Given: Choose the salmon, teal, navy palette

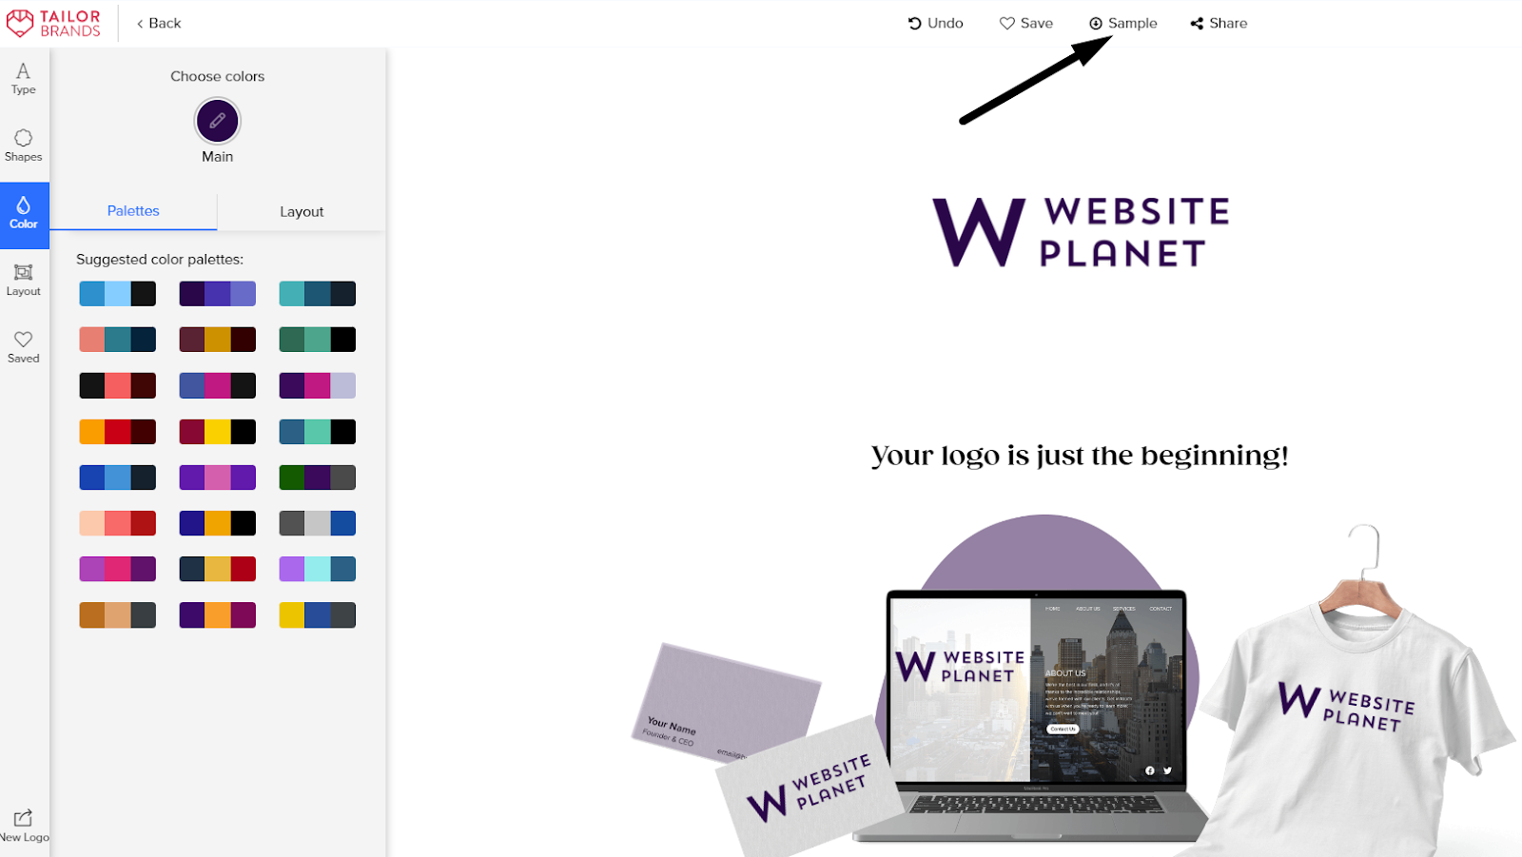Looking at the screenshot, I should pyautogui.click(x=118, y=340).
